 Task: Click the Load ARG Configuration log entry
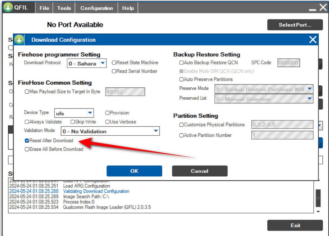click(87, 186)
